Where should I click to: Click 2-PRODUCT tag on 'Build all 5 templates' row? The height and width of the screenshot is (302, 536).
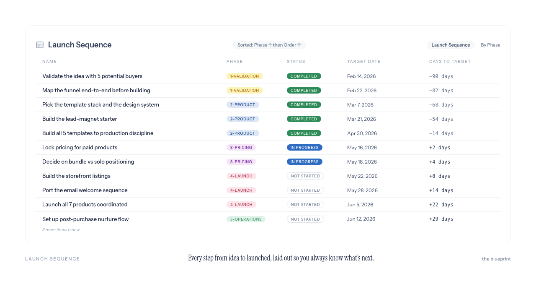(x=243, y=133)
